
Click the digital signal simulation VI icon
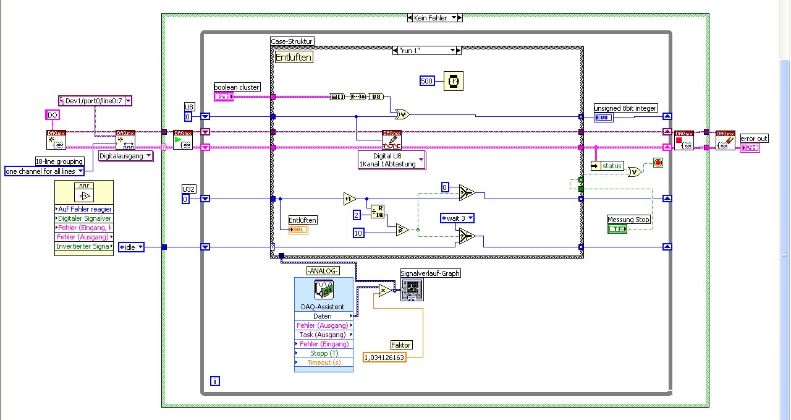coord(83,192)
